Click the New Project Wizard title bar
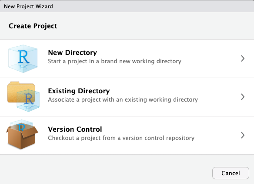Screen dimensions: 254x184 (127, 6)
